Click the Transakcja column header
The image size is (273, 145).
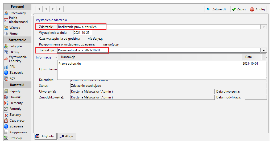click(150, 57)
